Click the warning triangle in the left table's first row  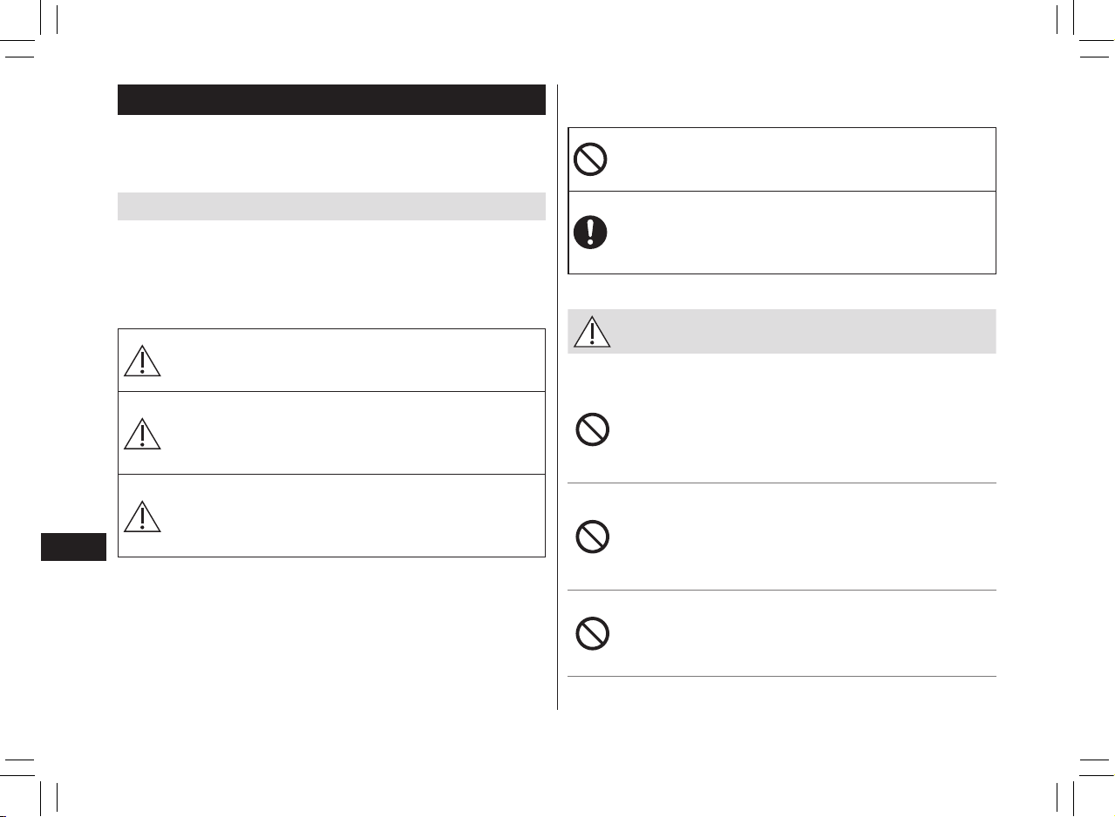pos(142,360)
